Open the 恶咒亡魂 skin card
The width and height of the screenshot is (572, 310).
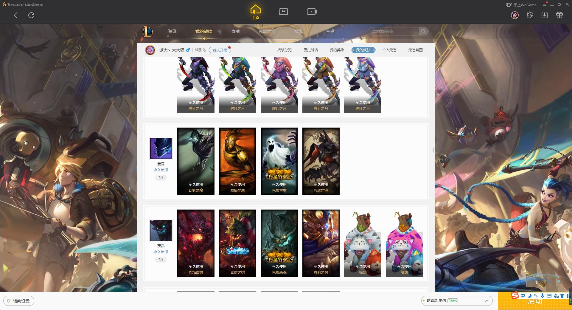pos(321,161)
